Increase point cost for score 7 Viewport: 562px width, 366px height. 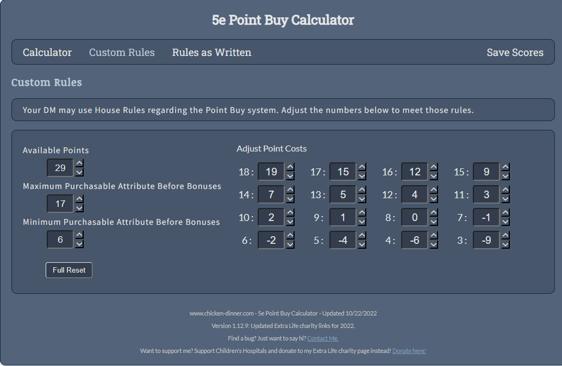505,213
